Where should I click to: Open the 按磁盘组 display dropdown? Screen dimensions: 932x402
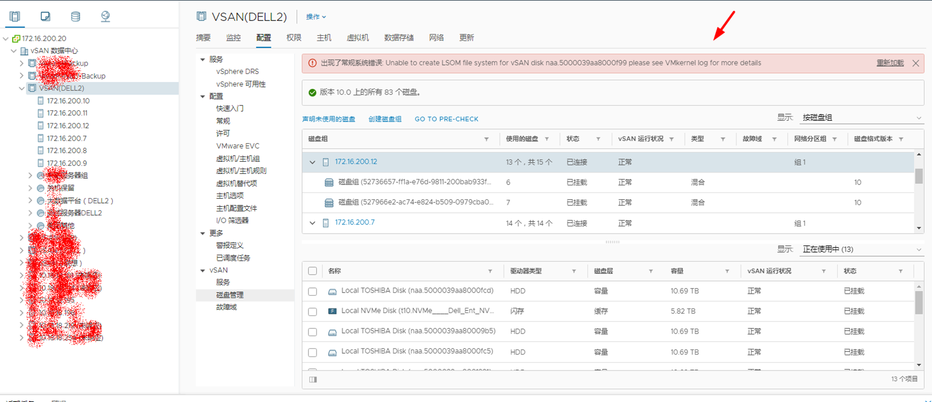(x=861, y=118)
